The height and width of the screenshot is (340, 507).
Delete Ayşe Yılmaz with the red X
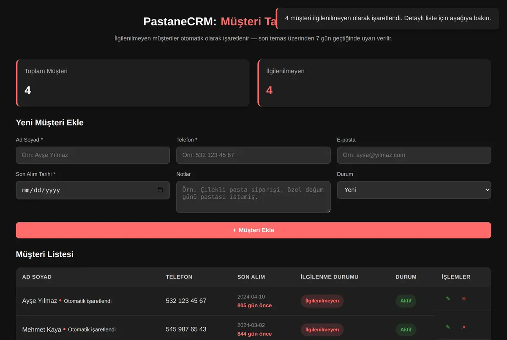click(463, 299)
